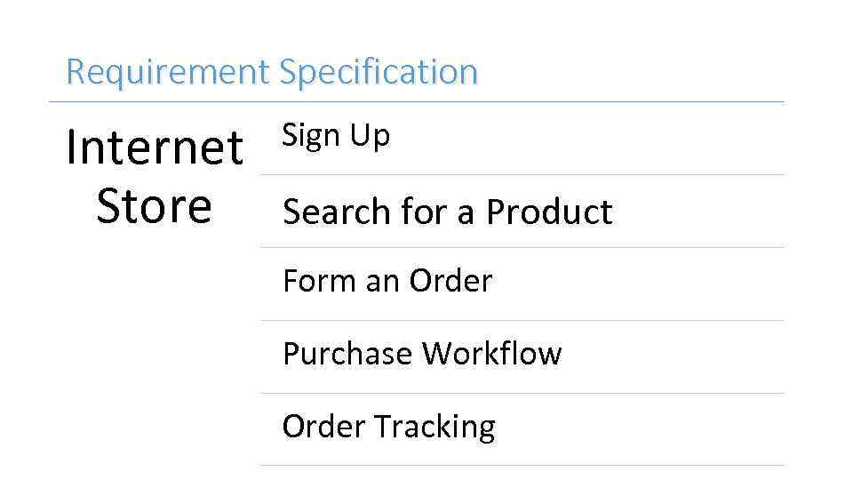The width and height of the screenshot is (853, 480).
Task: Click the divider line below Purchase Workflow
Action: [522, 393]
